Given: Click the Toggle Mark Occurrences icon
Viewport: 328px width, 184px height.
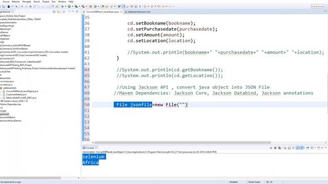Looking at the screenshot, I should click(x=124, y=6).
